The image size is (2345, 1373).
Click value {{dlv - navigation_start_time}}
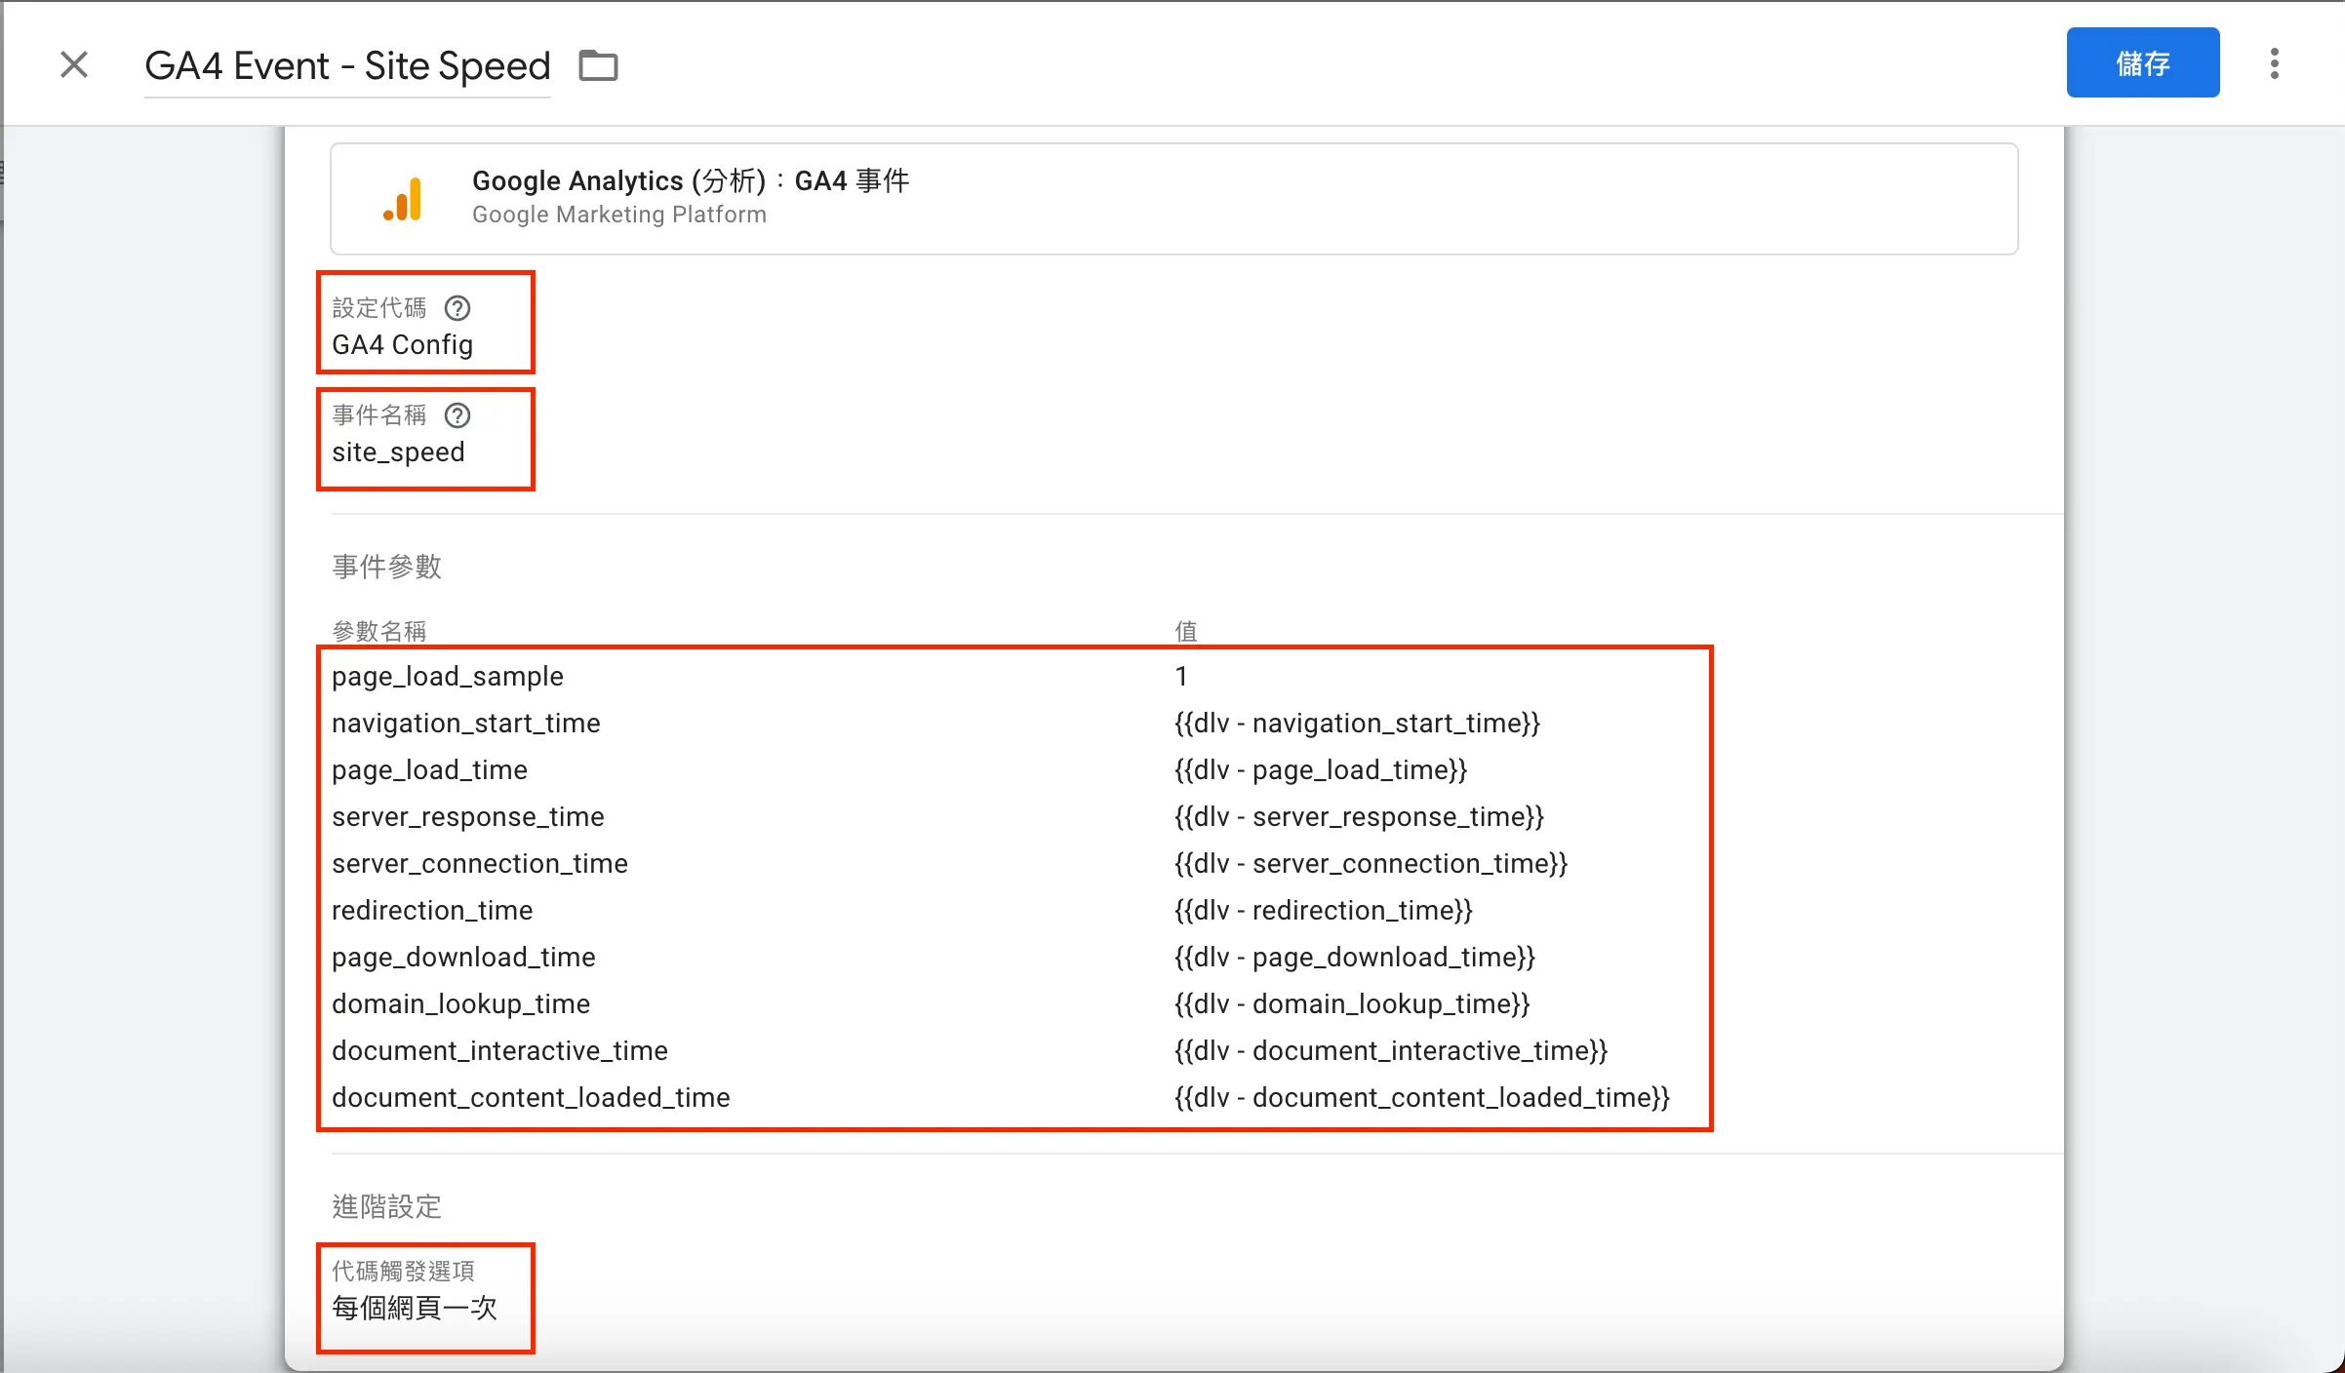[1357, 724]
